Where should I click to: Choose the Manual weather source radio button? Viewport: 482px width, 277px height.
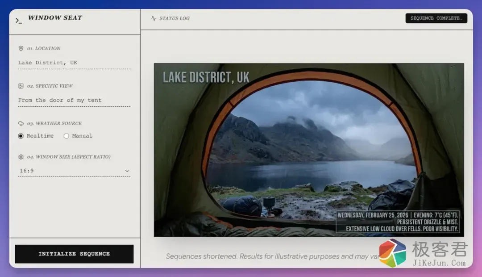tap(66, 136)
